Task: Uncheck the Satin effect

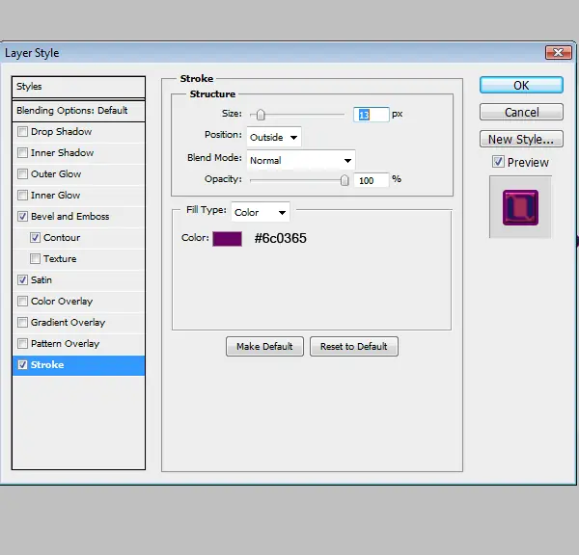Action: [x=22, y=279]
